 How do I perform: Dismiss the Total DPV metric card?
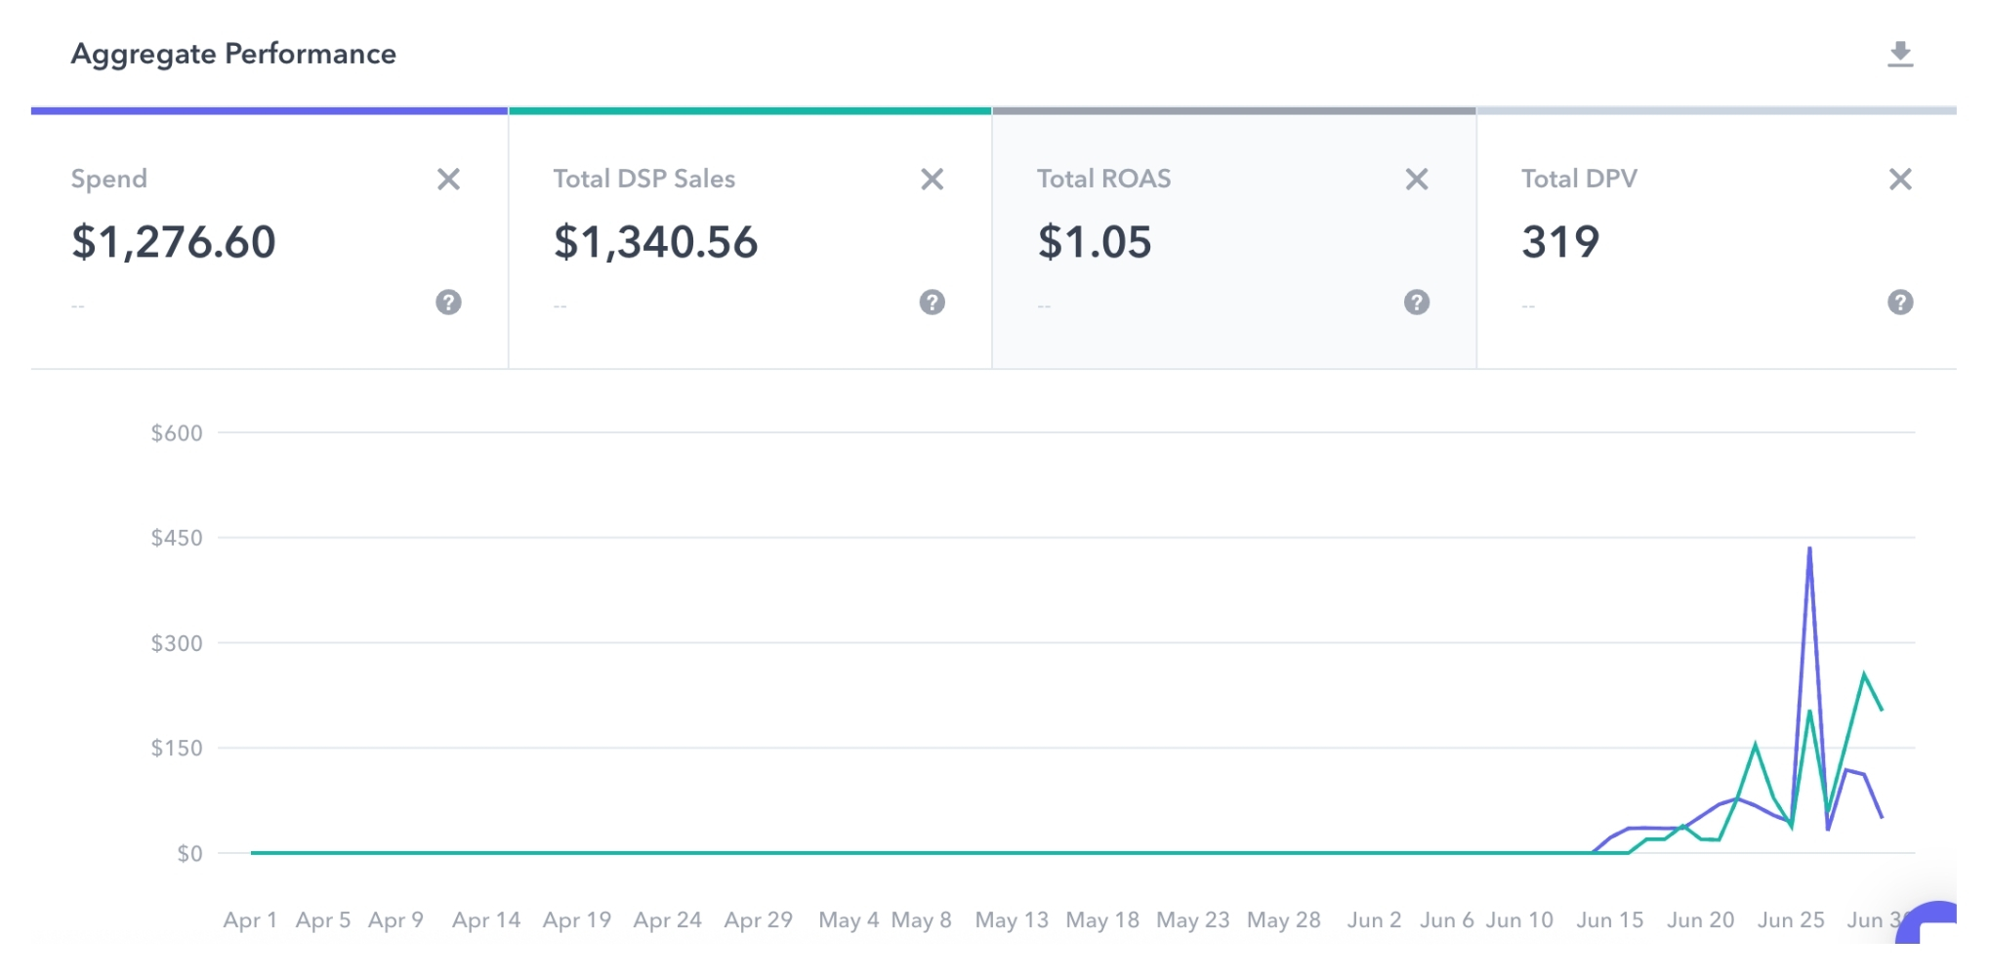pyautogui.click(x=1899, y=180)
